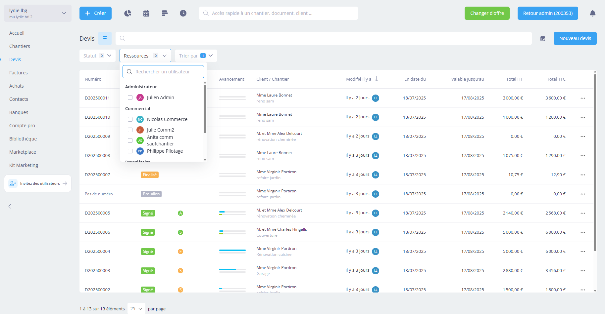Image resolution: width=610 pixels, height=314 pixels.
Task: Click the progress bar of D202500005
Action: pos(232,213)
